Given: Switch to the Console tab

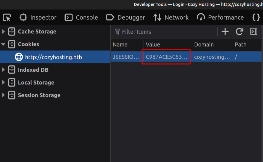Looking at the screenshot, I should pyautogui.click(x=81, y=17).
